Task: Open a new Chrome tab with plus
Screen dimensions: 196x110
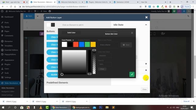Action: pos(170,2)
